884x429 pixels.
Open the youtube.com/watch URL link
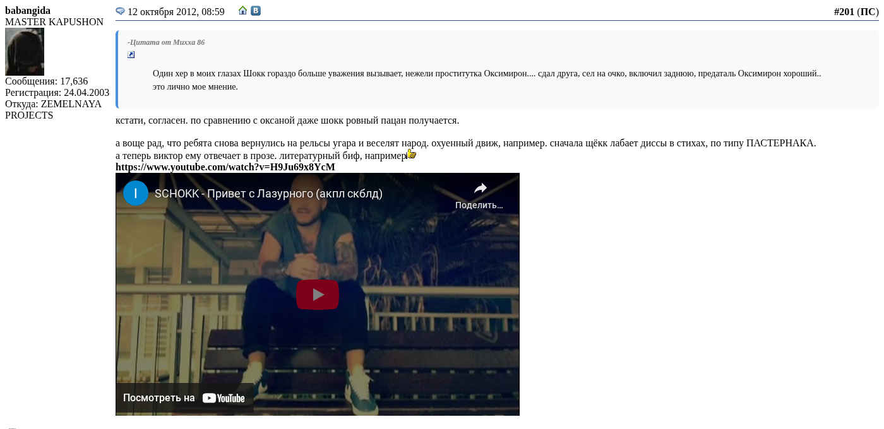[x=225, y=167]
